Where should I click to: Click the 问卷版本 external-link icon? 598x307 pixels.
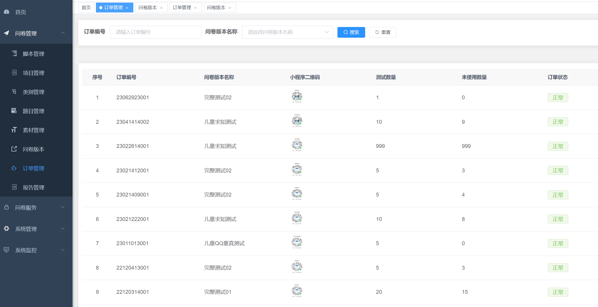(x=14, y=149)
